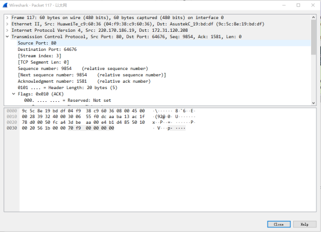Click the Flags: 0x010 (ACK) text

[x=41, y=94]
